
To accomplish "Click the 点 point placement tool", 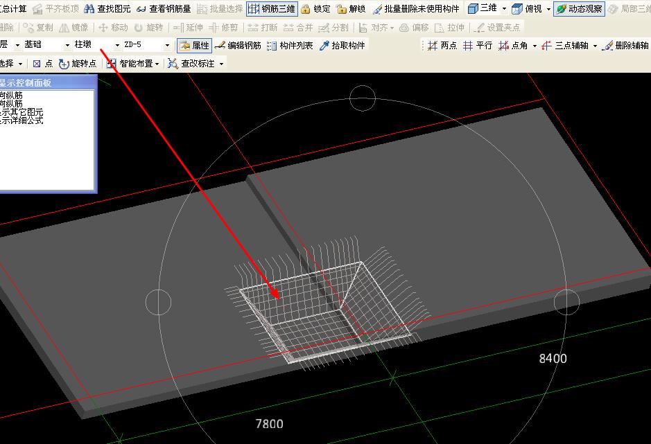I will click(x=43, y=64).
